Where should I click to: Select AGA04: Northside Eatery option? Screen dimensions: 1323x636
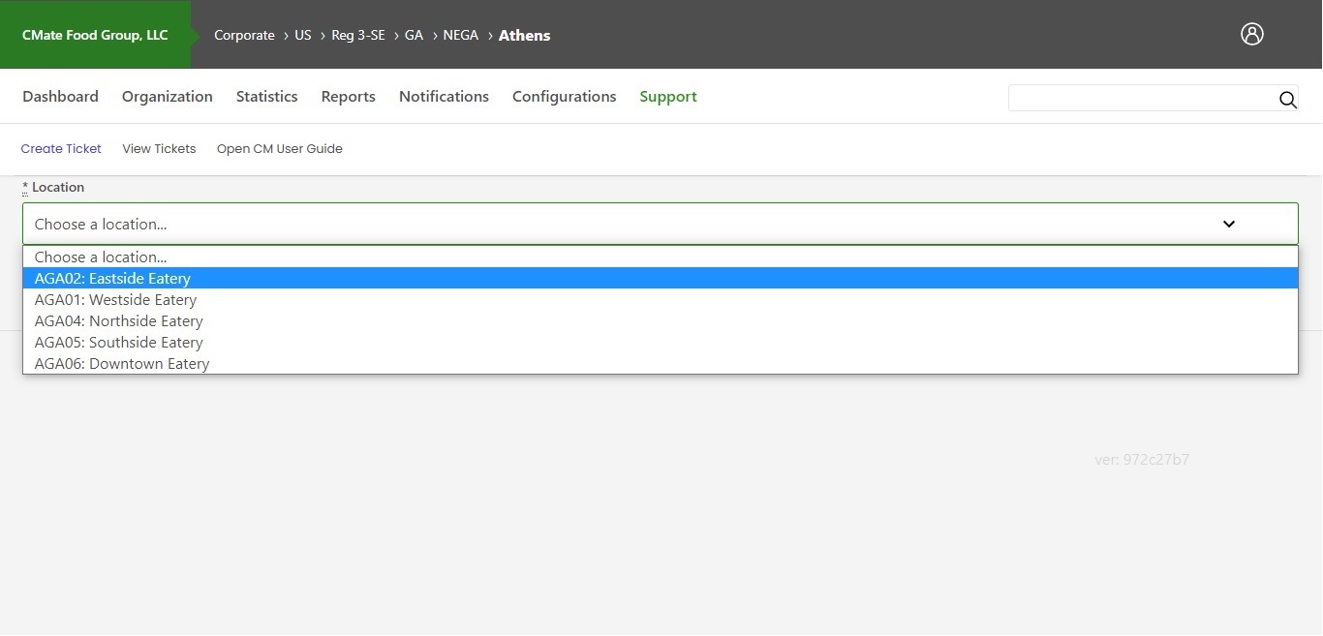(118, 320)
